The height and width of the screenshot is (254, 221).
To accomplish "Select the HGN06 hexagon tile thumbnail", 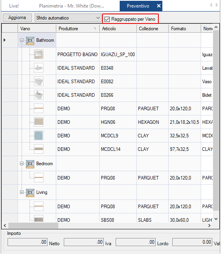I will [x=39, y=122].
